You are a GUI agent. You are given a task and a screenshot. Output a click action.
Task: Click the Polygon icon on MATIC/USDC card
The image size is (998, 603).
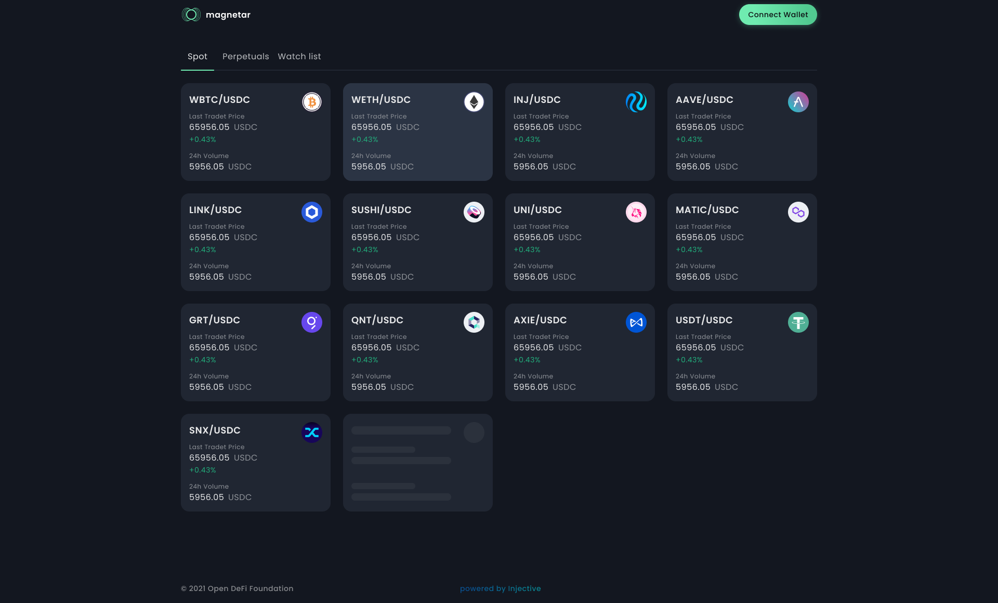pyautogui.click(x=798, y=212)
